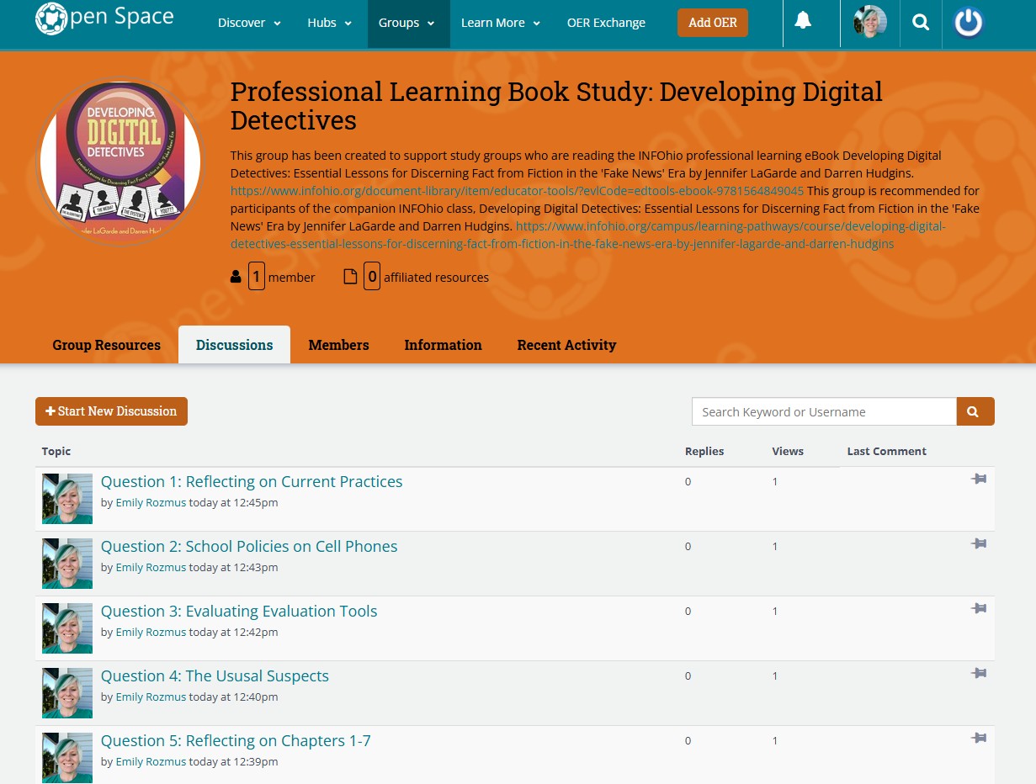Click author avatar for Question 4
Screen dimensions: 1036x784
[67, 693]
